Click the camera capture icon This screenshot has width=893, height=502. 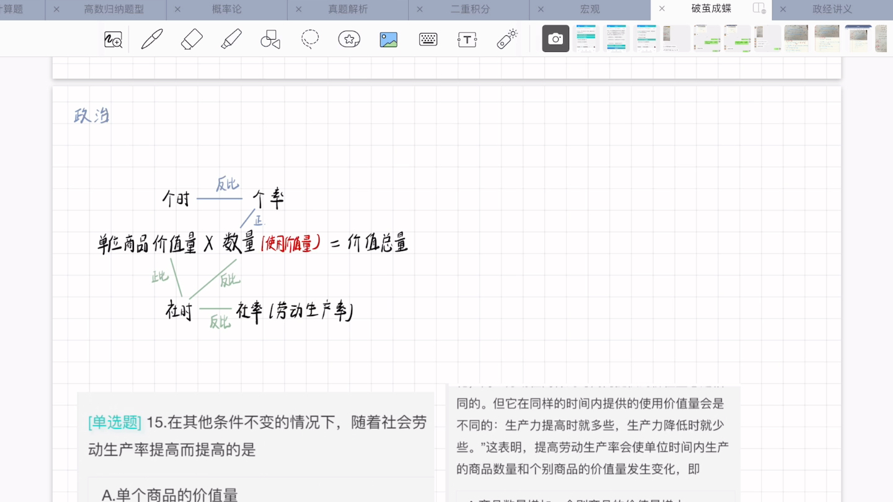[555, 38]
